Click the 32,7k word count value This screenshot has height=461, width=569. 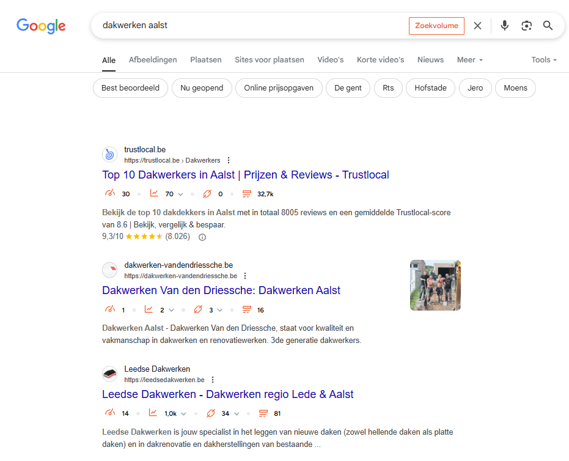tap(265, 194)
